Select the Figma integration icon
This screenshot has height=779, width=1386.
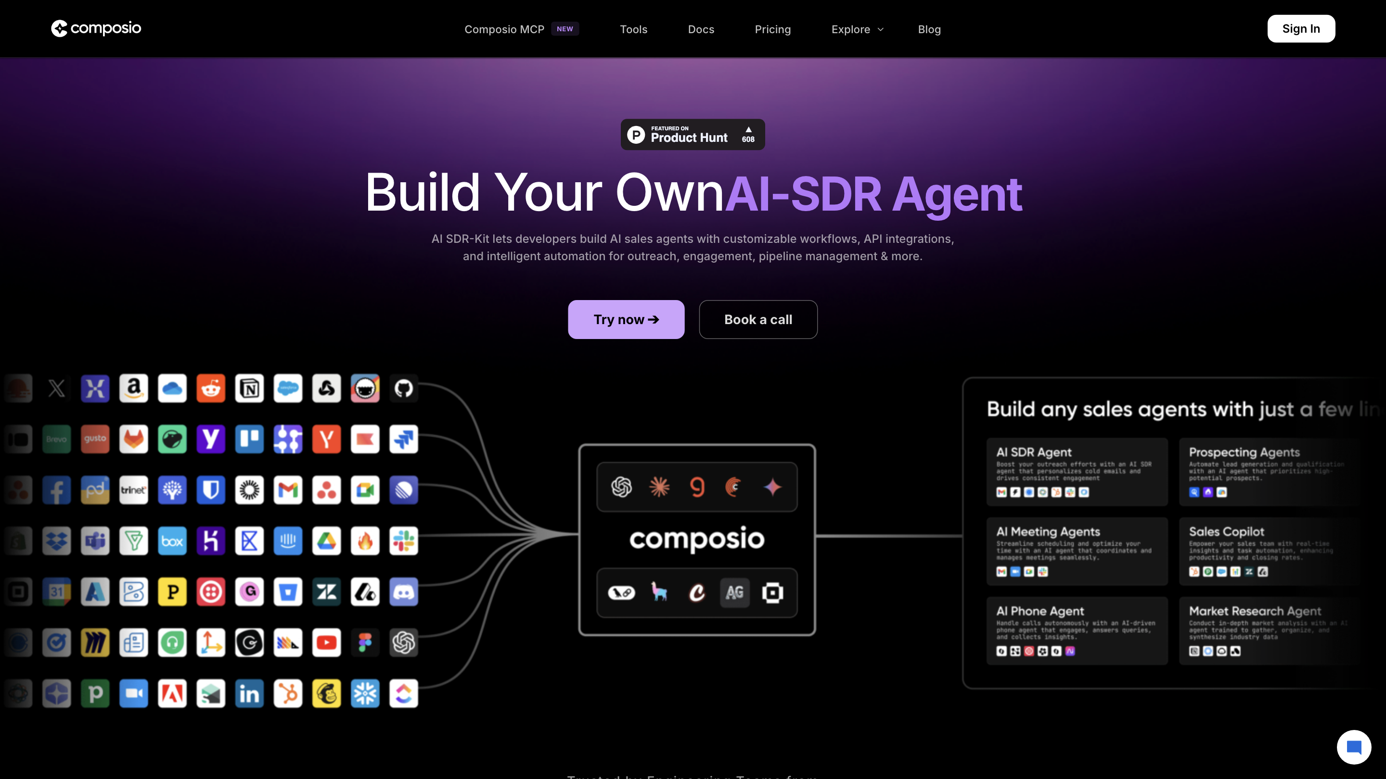[x=365, y=642]
